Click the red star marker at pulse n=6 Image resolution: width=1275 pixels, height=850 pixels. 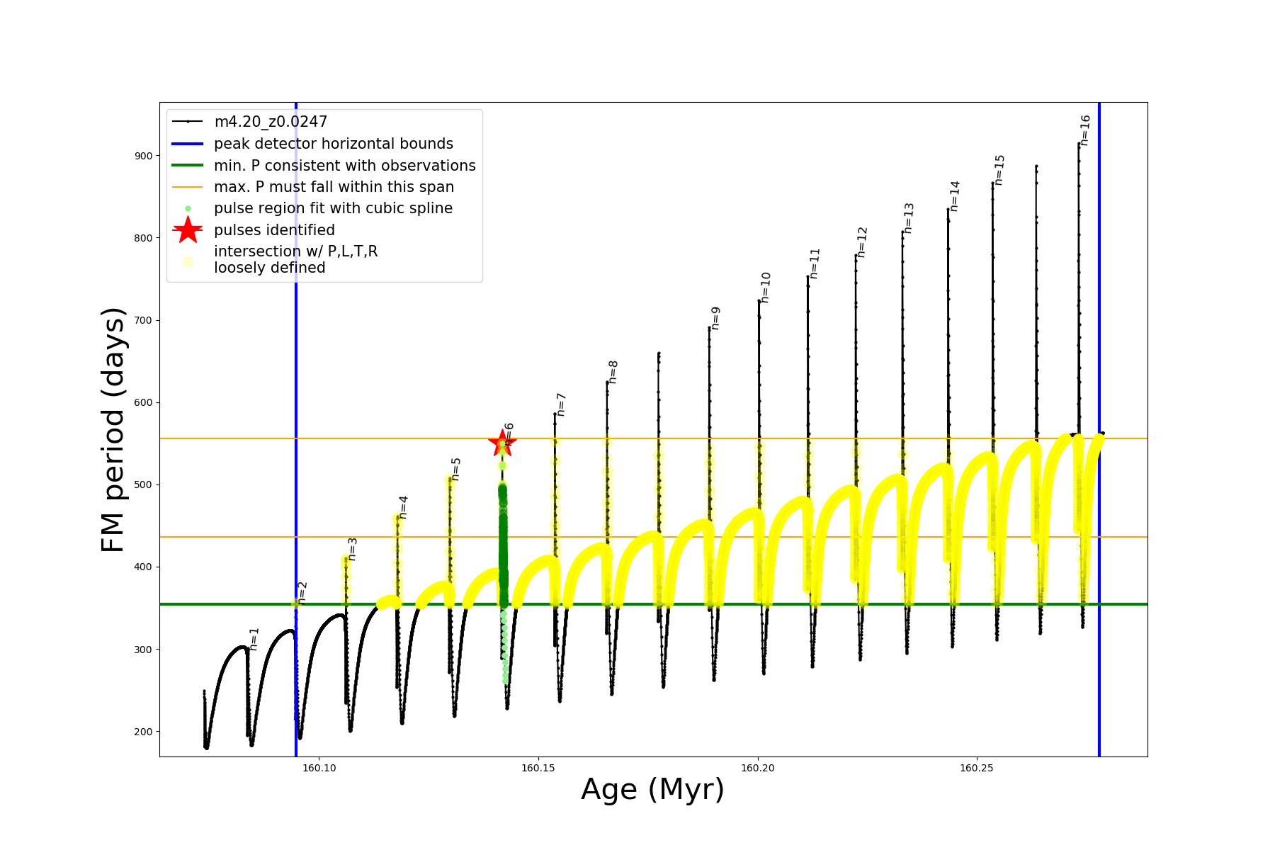point(502,443)
